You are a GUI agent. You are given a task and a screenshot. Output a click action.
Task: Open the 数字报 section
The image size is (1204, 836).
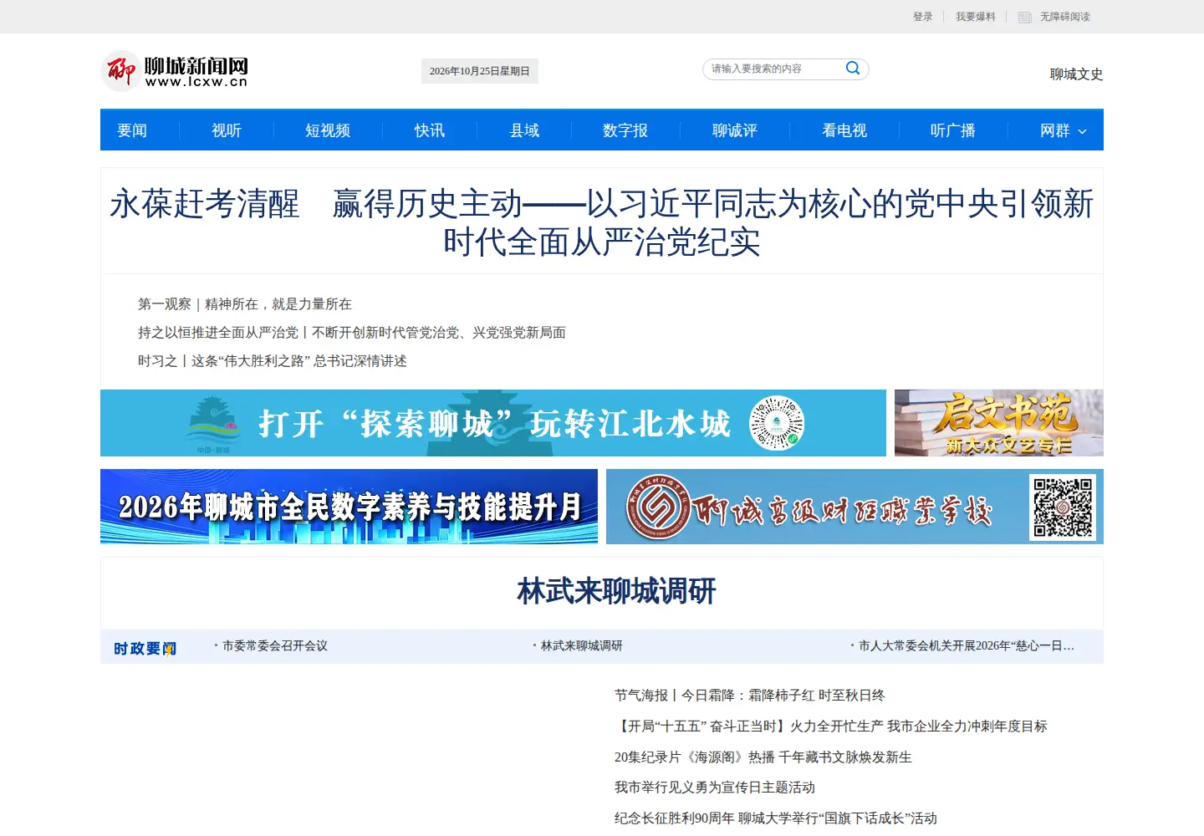(x=625, y=130)
